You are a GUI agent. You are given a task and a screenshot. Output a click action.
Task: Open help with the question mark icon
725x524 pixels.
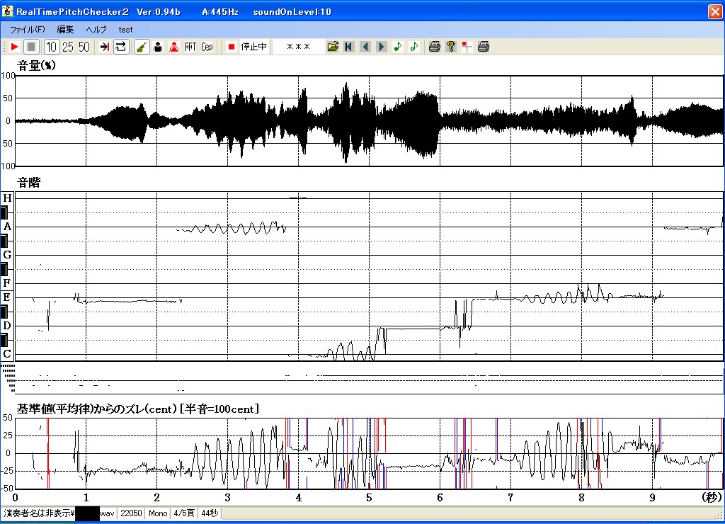point(451,47)
